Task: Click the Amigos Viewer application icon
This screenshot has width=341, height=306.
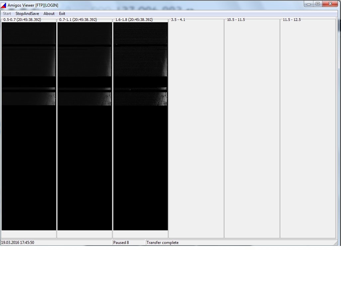Action: (3, 5)
